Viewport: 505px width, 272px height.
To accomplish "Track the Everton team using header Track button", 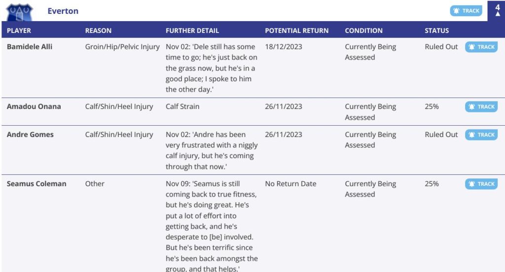I will coord(466,11).
